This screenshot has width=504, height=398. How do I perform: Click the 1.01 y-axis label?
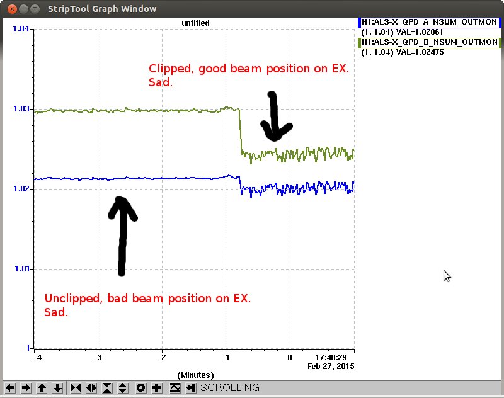(x=21, y=268)
